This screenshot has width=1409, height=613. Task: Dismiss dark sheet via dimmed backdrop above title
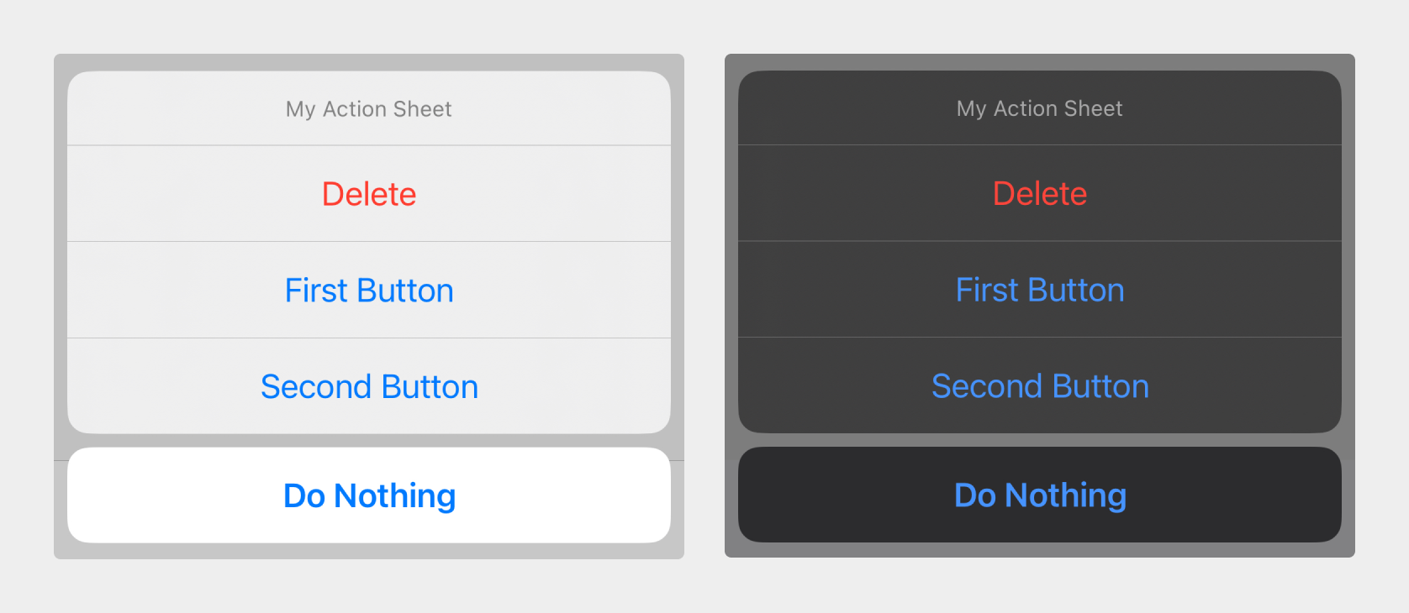[x=1040, y=62]
